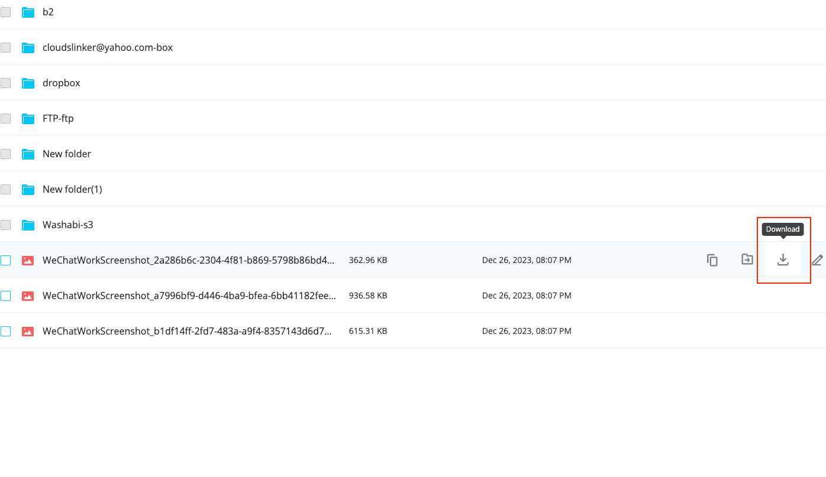
Task: Click the 936.58 KB size text
Action: tap(368, 296)
